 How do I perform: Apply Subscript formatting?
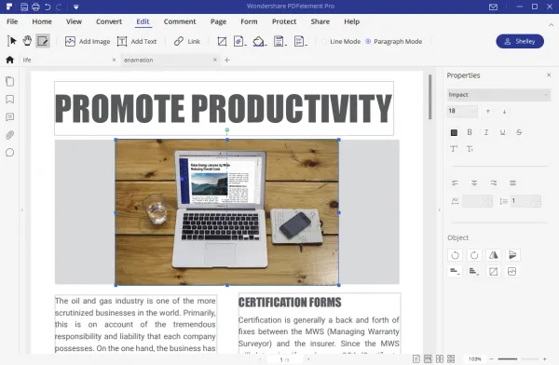(x=470, y=149)
